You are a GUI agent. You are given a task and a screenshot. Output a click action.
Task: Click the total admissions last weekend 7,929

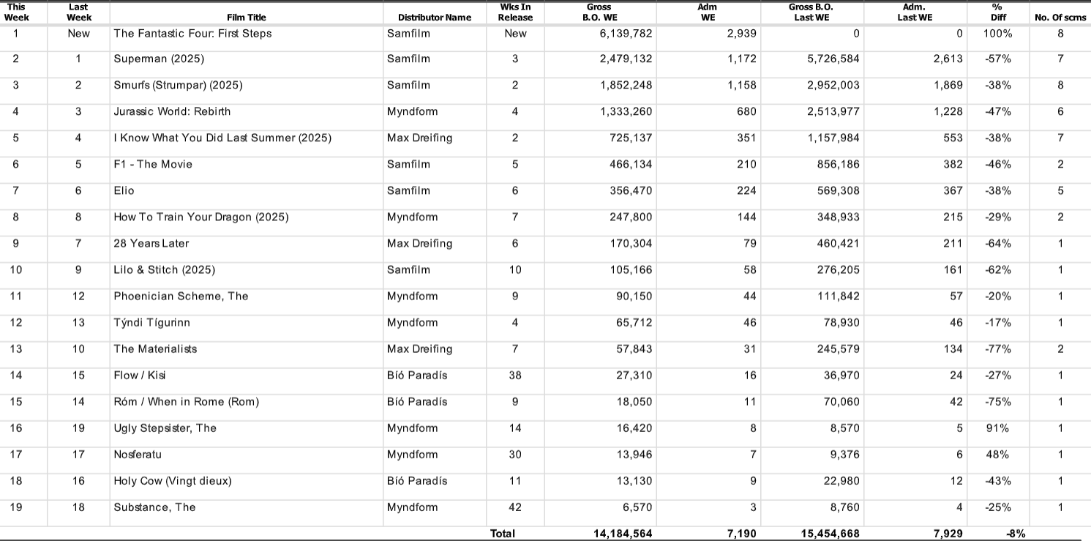click(948, 534)
